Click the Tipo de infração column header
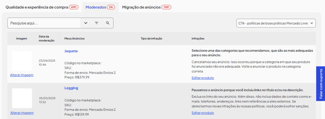325x119 pixels. click(x=151, y=39)
